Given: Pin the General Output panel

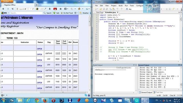Looking at the screenshot, I should point(179,65).
